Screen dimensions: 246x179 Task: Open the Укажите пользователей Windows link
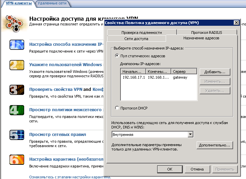(66, 64)
